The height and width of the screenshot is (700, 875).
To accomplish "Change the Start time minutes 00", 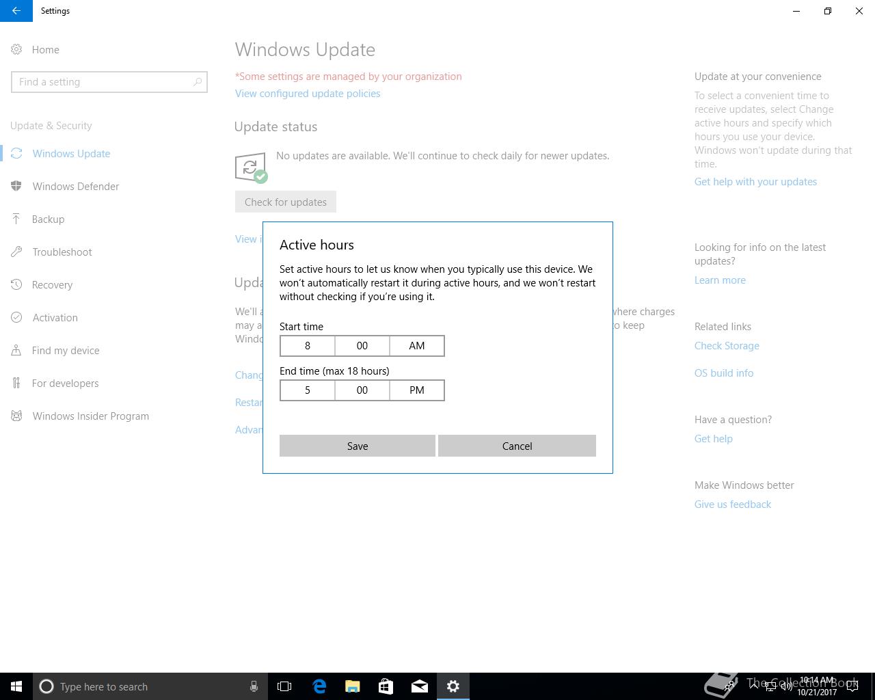I will [x=362, y=346].
